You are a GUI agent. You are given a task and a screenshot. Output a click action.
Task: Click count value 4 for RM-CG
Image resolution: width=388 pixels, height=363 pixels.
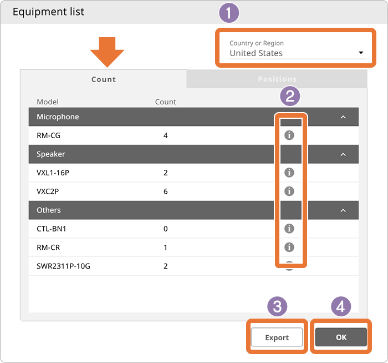point(165,135)
